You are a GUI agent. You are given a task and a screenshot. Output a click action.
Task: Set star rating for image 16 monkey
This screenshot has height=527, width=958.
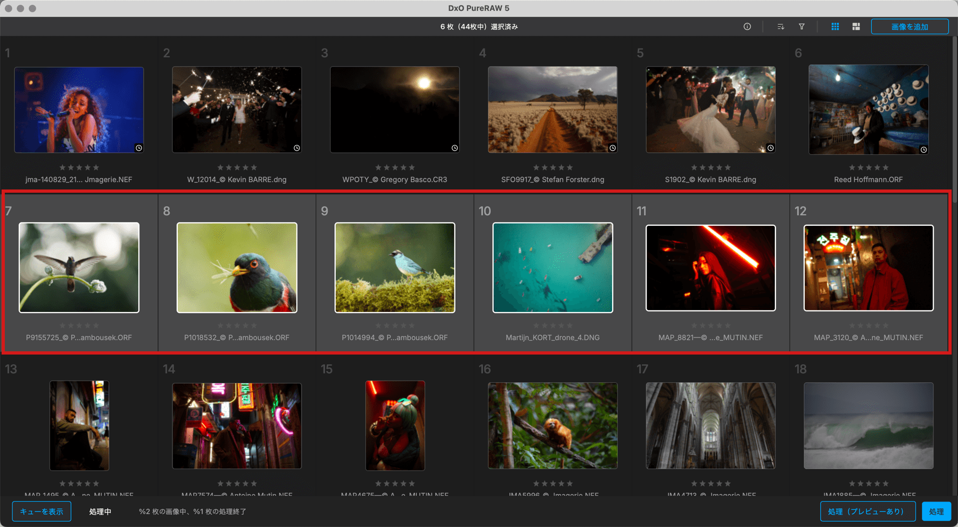point(552,483)
